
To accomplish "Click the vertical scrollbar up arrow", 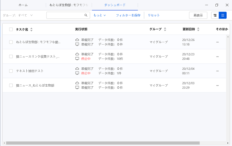I will coord(228,37).
